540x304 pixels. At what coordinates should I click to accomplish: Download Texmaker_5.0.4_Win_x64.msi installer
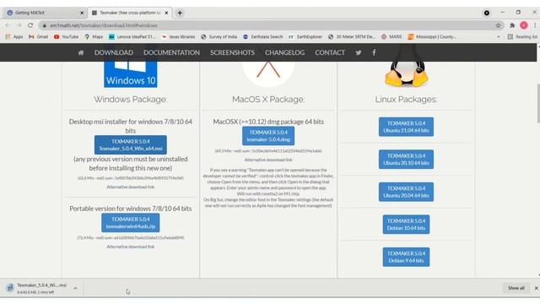pos(131,144)
